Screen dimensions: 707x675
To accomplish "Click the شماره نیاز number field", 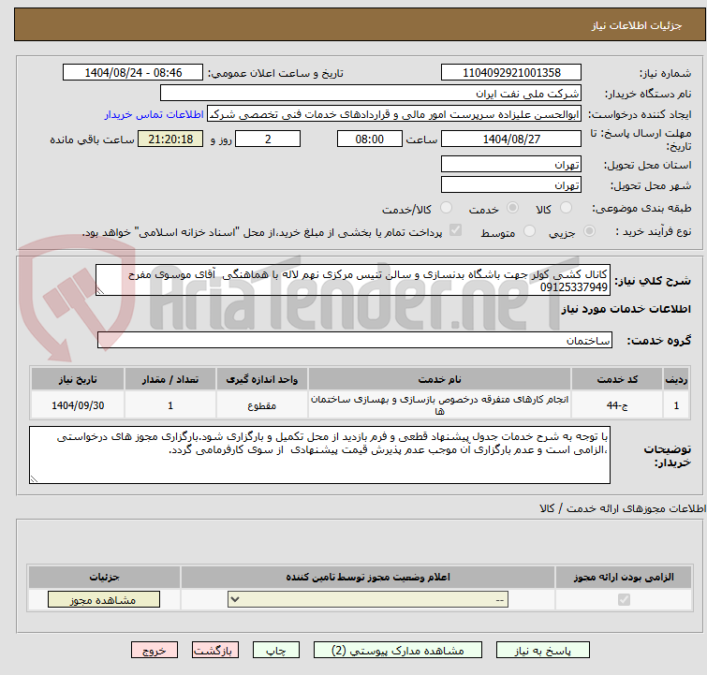I will pos(511,73).
